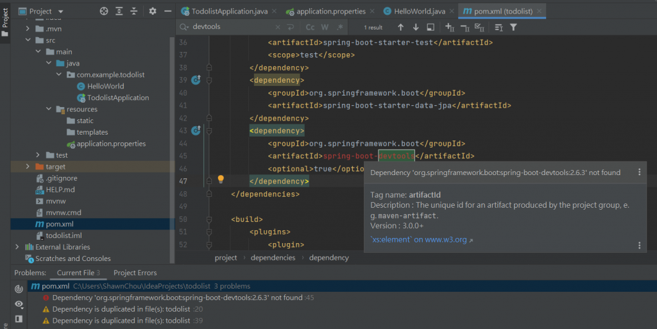The image size is (657, 329).
Task: Collapse the src folder
Action: (x=28, y=40)
